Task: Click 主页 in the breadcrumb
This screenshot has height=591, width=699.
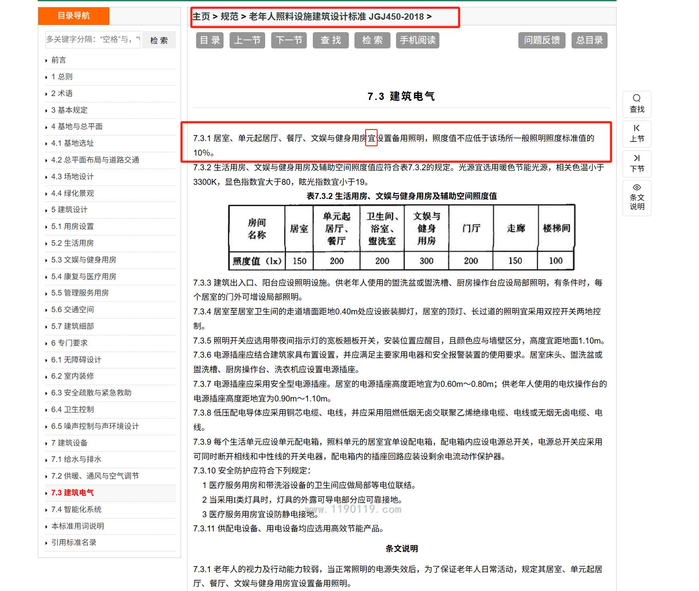Action: 201,17
